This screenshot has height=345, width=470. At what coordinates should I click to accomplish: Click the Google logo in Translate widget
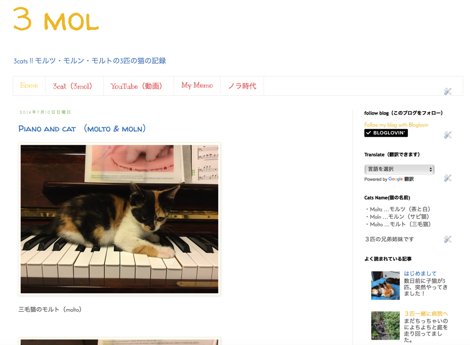[396, 179]
